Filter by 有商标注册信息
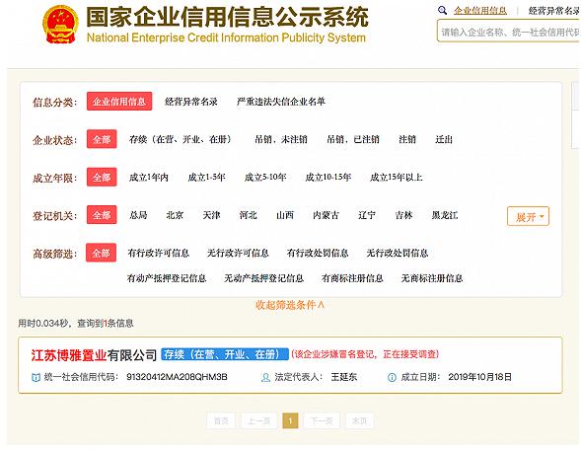Image resolution: width=581 pixels, height=450 pixels. pos(352,278)
